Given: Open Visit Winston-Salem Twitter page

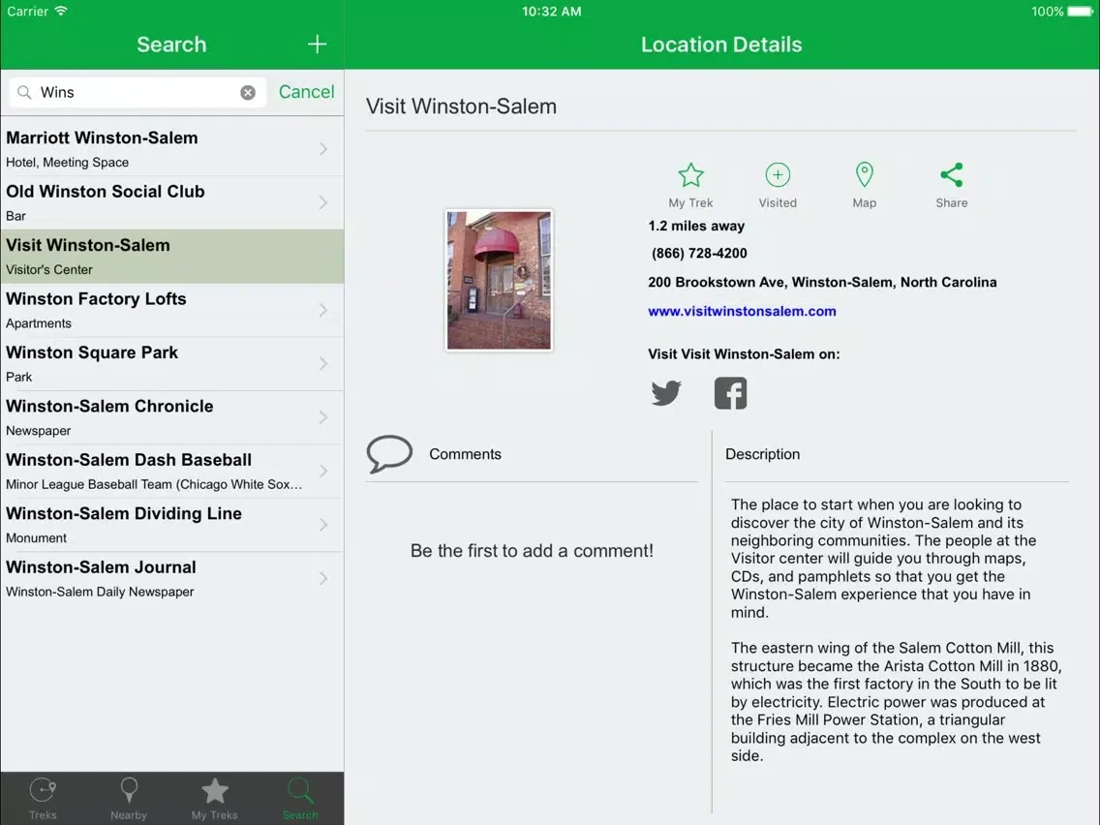Looking at the screenshot, I should coord(666,393).
